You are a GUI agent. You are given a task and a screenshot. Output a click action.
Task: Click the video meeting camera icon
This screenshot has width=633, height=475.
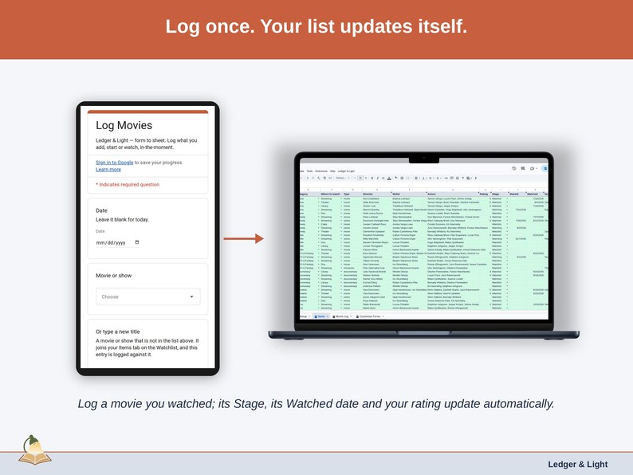[533, 168]
